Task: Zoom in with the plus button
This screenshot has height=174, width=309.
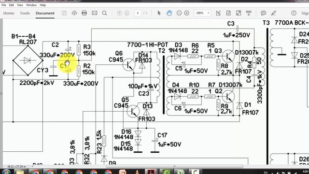Action: [187, 13]
